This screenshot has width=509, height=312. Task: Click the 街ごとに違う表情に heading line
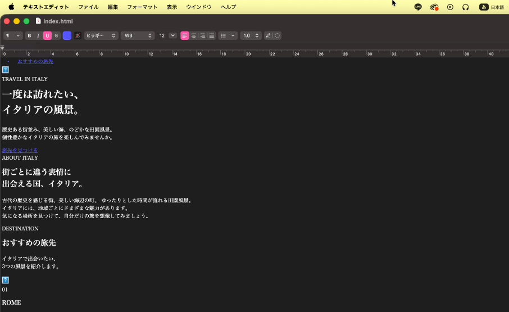click(x=37, y=172)
